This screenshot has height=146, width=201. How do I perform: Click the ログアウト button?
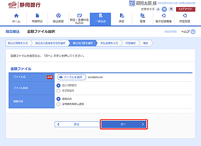point(186,9)
